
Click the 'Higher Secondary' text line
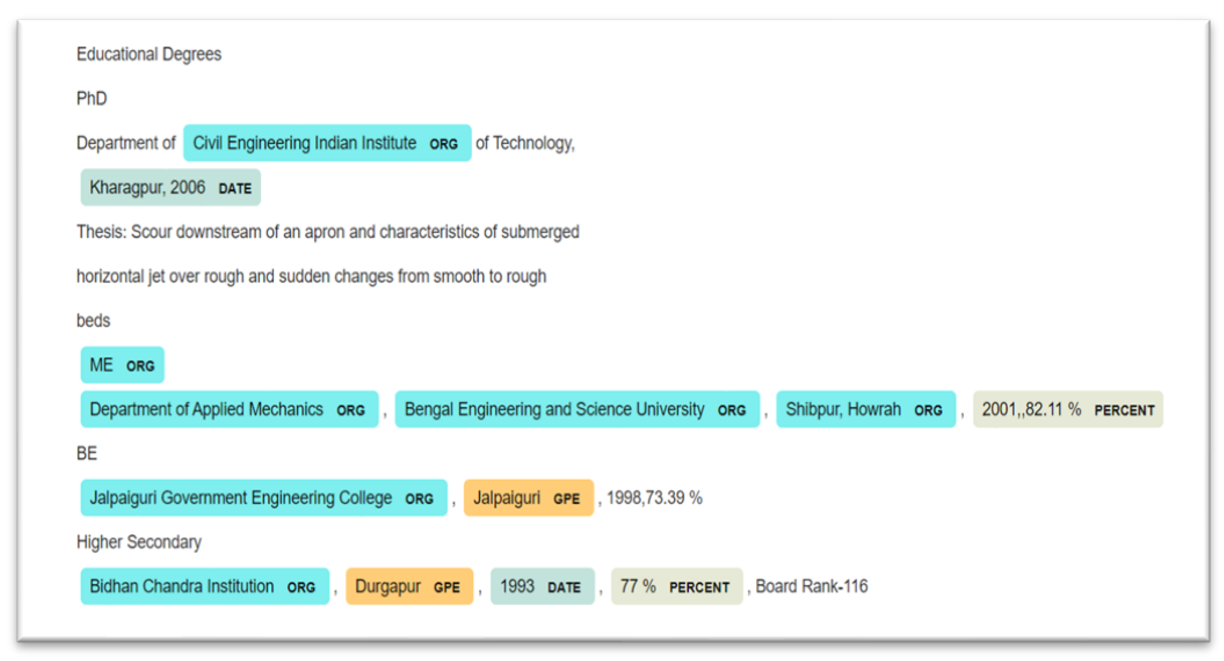click(139, 542)
